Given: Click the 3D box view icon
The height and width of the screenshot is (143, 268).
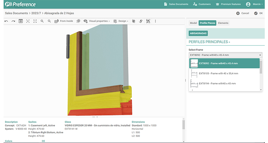Looking at the screenshot, I should 134,21.
